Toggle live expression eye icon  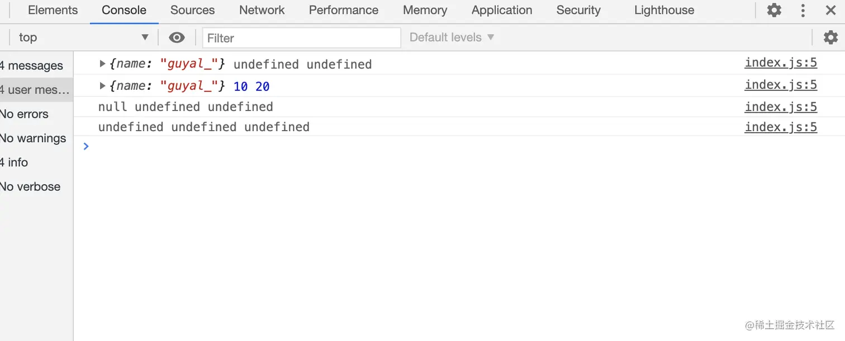(x=177, y=37)
